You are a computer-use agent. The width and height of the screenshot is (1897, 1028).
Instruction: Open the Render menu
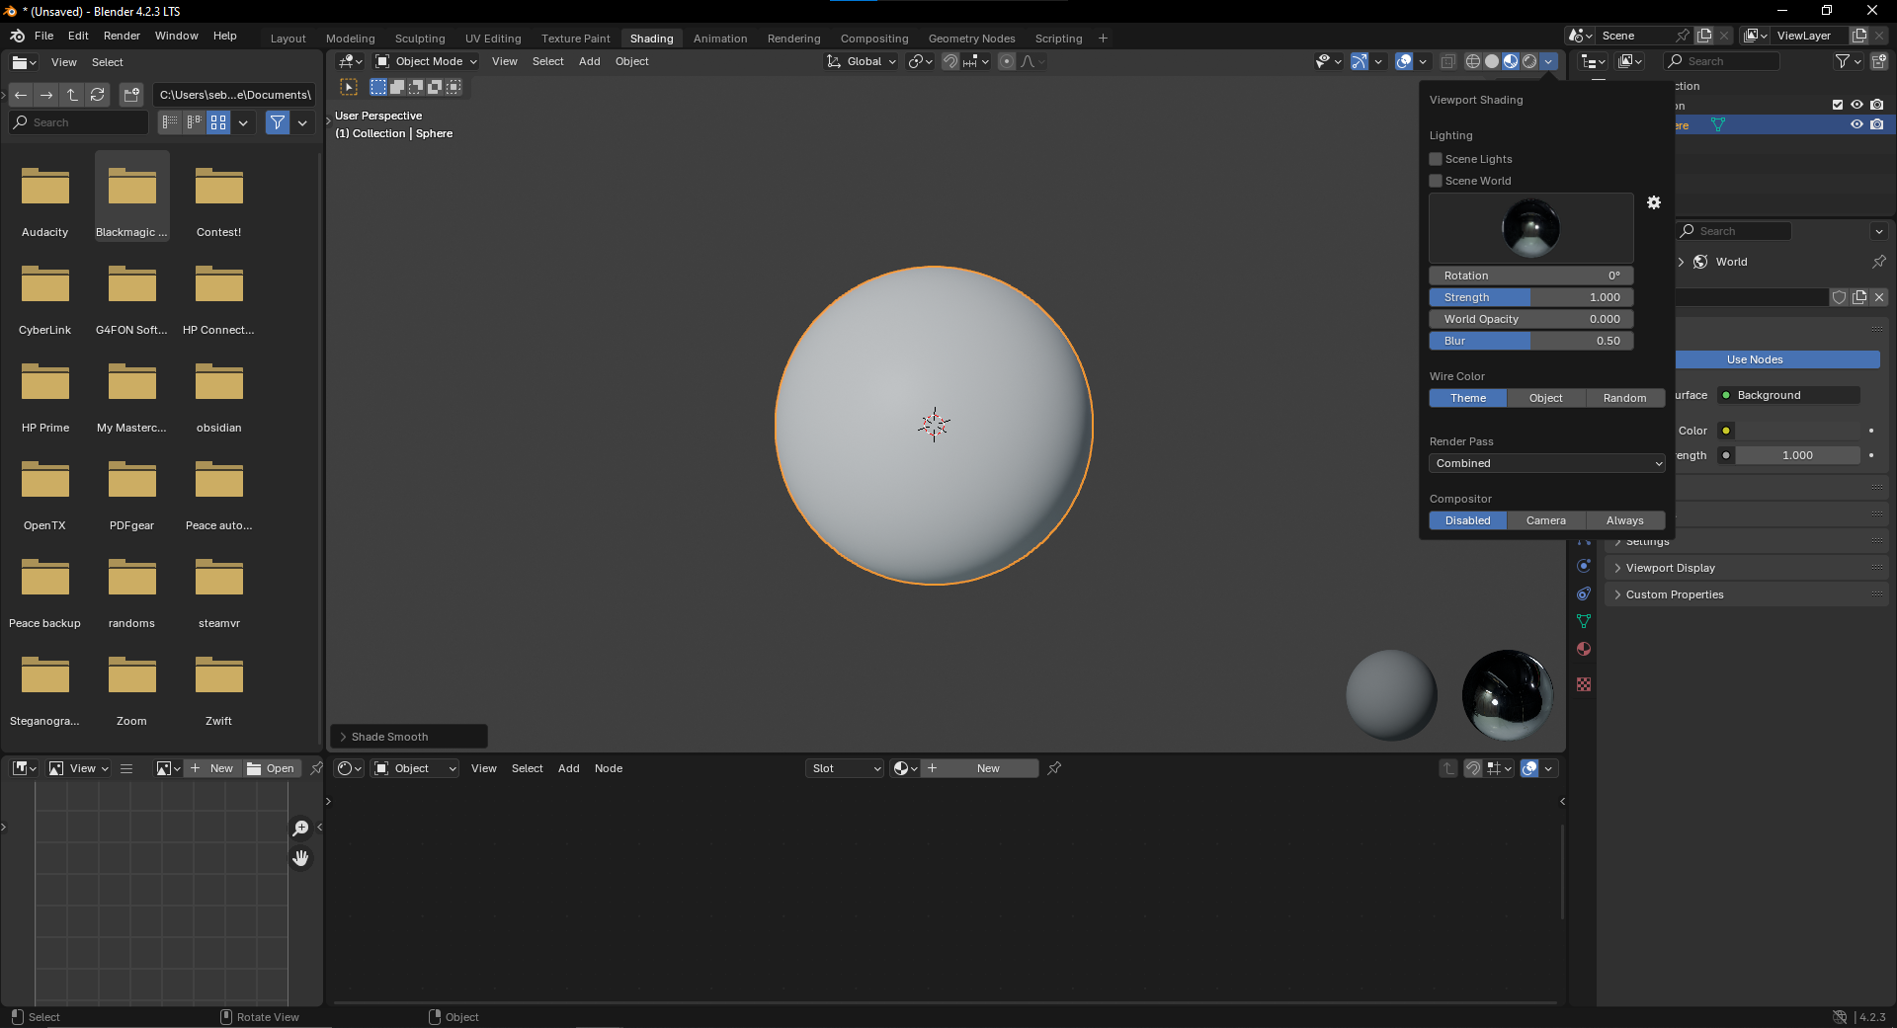[122, 36]
